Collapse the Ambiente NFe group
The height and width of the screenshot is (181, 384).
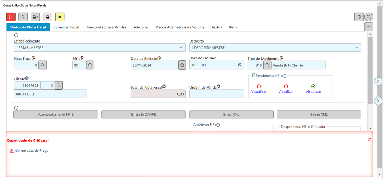[218, 125]
